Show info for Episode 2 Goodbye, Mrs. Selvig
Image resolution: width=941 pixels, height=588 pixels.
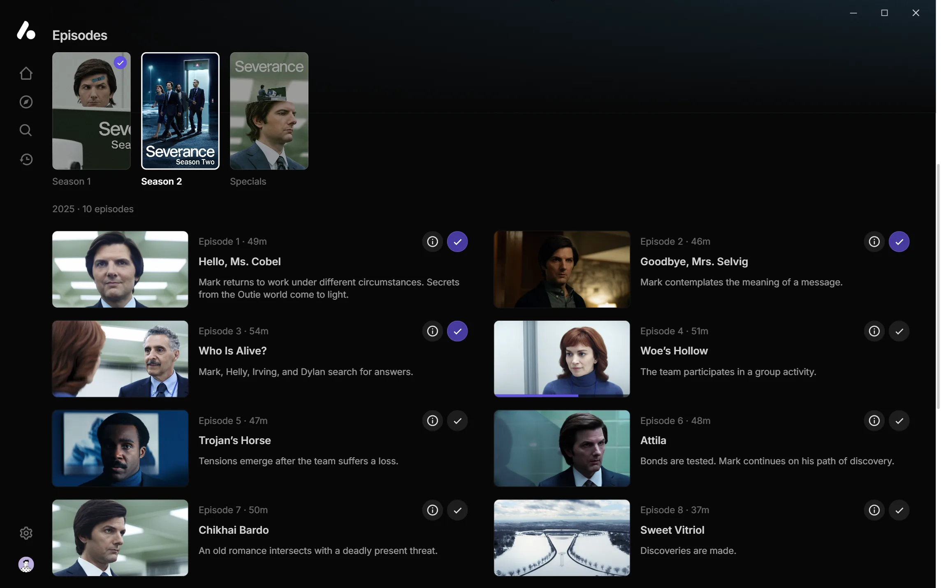874,241
